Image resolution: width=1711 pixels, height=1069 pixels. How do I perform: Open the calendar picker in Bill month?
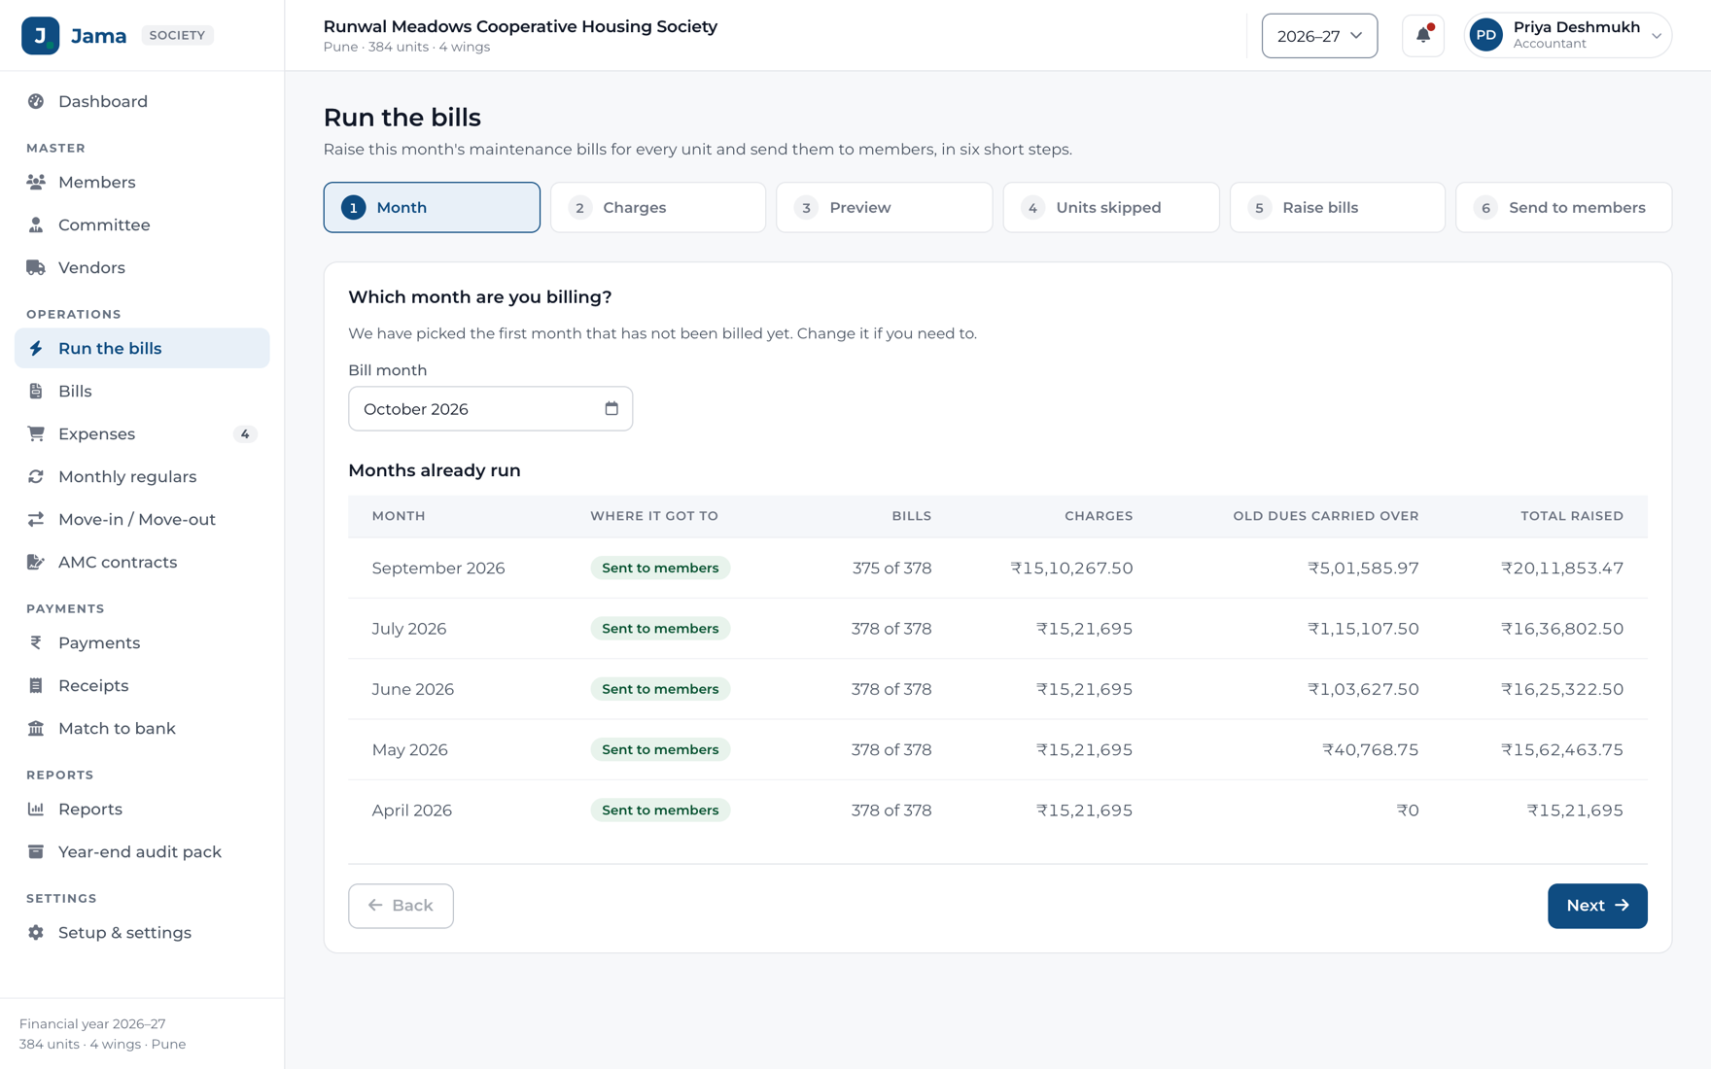coord(611,408)
